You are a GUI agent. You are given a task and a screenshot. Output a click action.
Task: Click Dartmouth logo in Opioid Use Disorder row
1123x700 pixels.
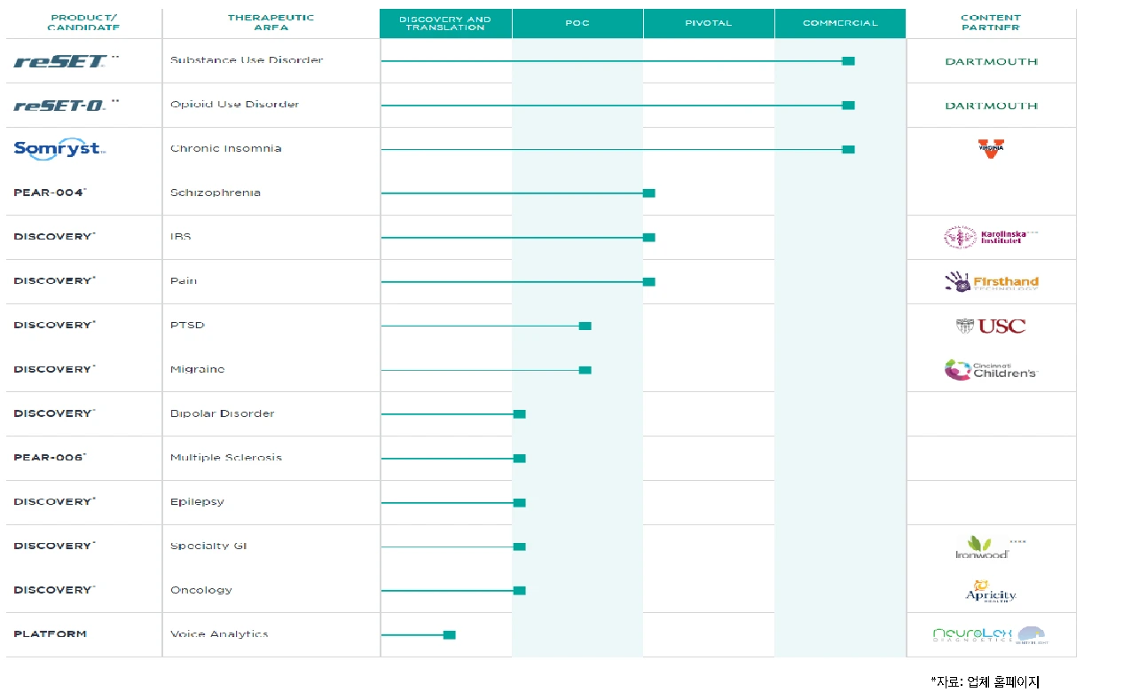[991, 106]
